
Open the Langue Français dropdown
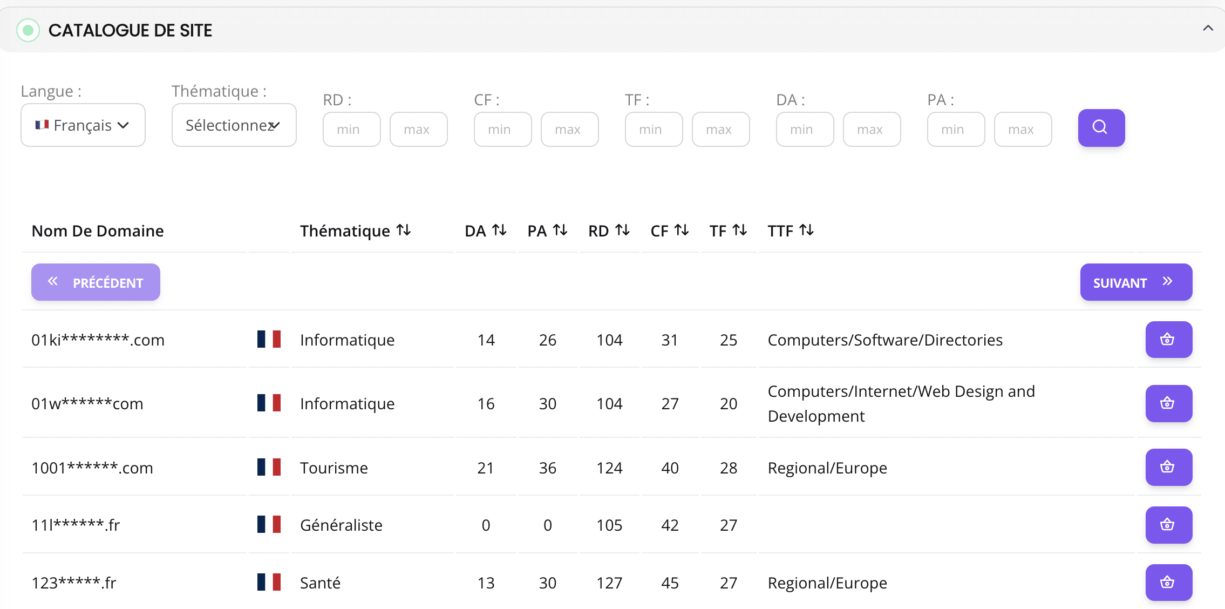(83, 125)
